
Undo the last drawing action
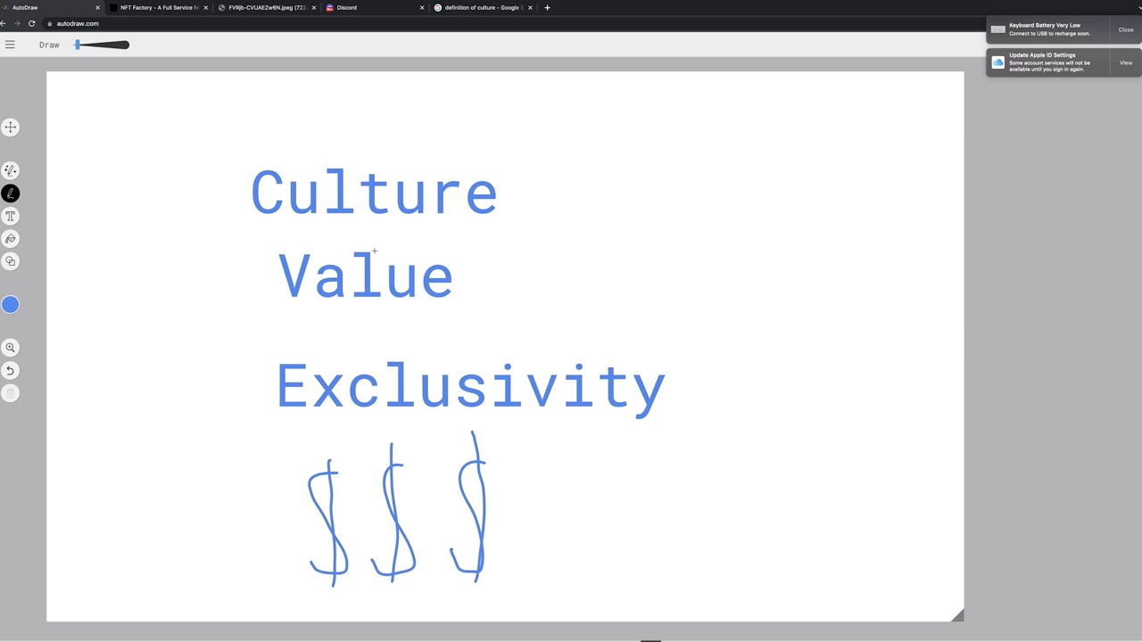tap(11, 370)
